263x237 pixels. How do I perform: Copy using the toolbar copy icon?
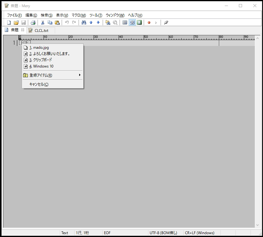pos(50,23)
